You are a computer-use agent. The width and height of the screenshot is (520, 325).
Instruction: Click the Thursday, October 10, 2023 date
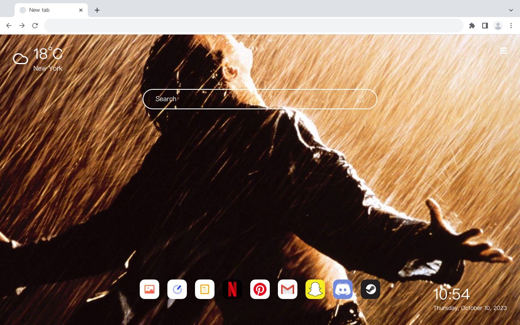click(x=470, y=308)
